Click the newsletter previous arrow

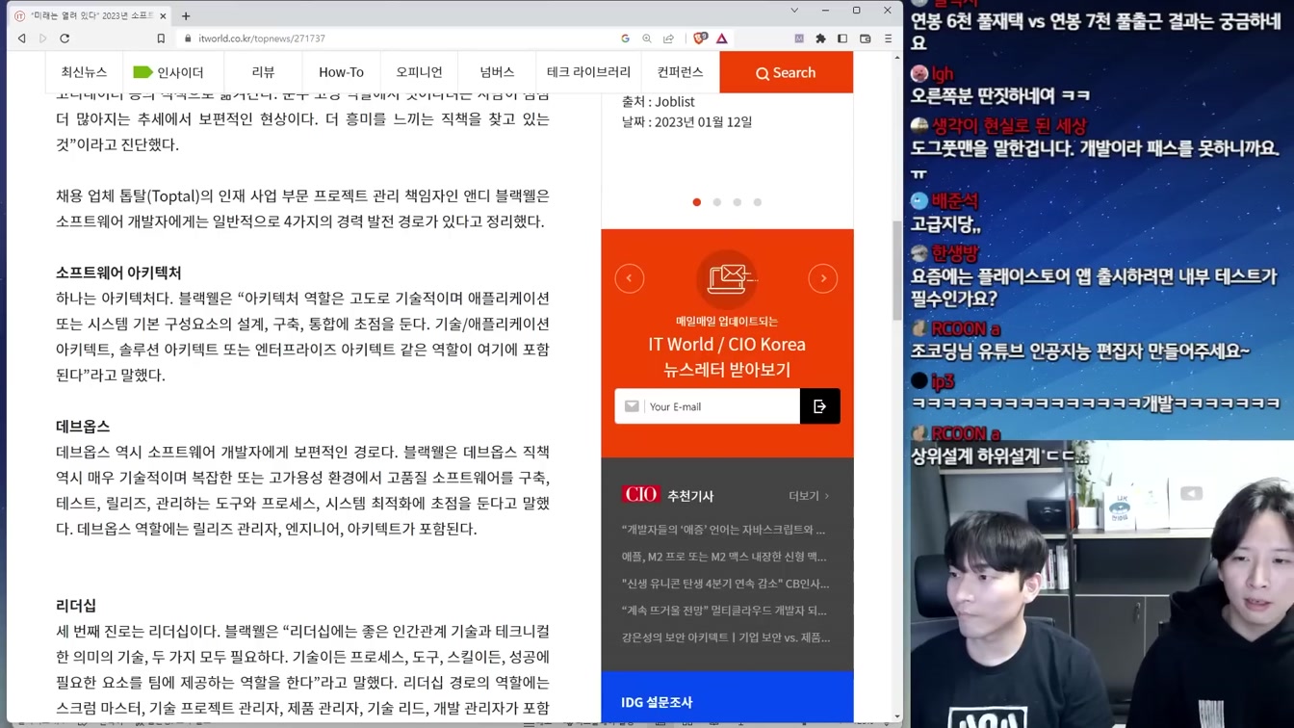630,278
